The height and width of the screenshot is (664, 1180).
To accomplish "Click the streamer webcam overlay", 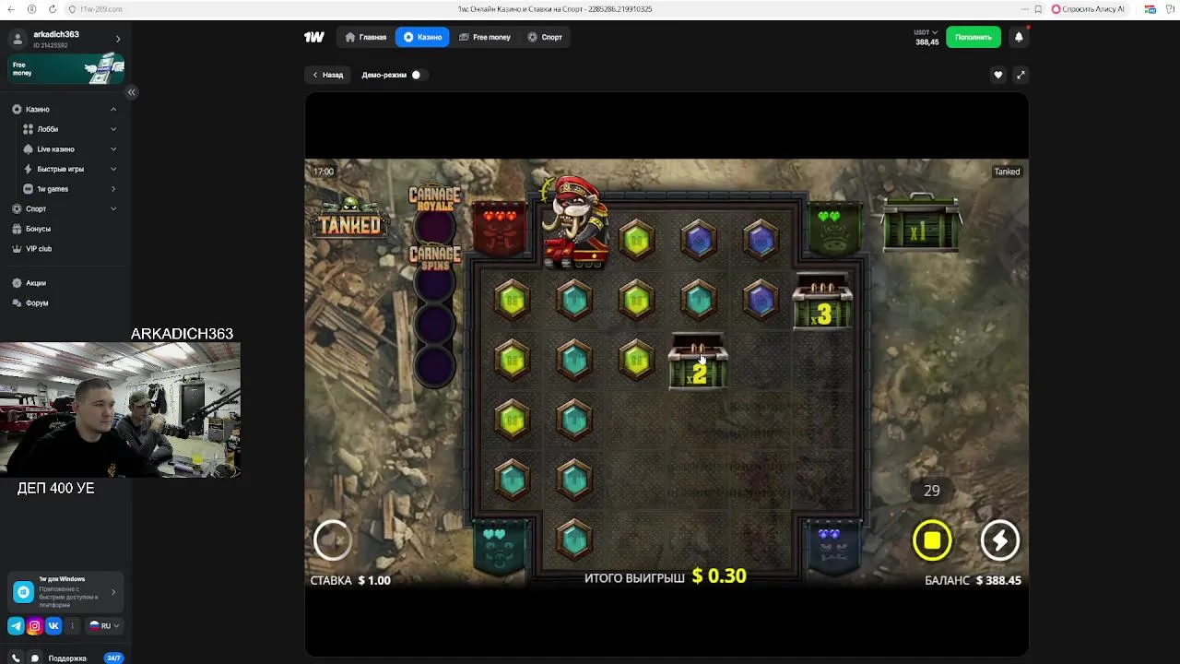I will 120,409.
